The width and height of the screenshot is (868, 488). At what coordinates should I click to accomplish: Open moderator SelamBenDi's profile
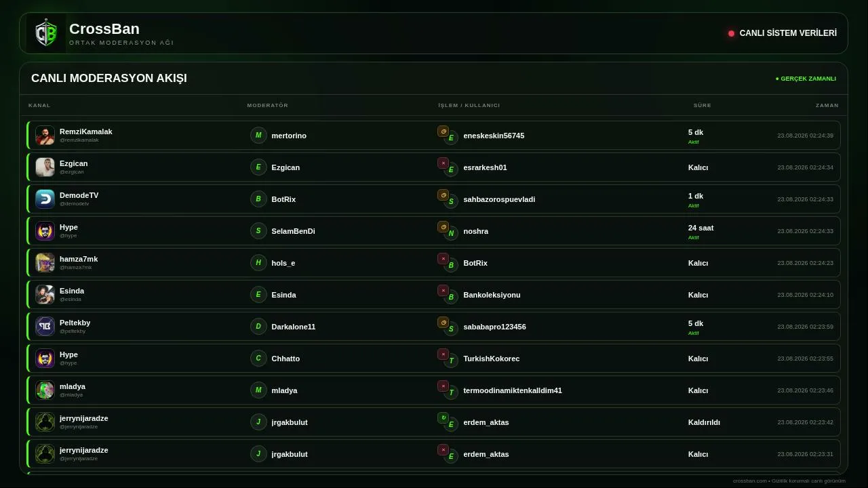coord(293,231)
